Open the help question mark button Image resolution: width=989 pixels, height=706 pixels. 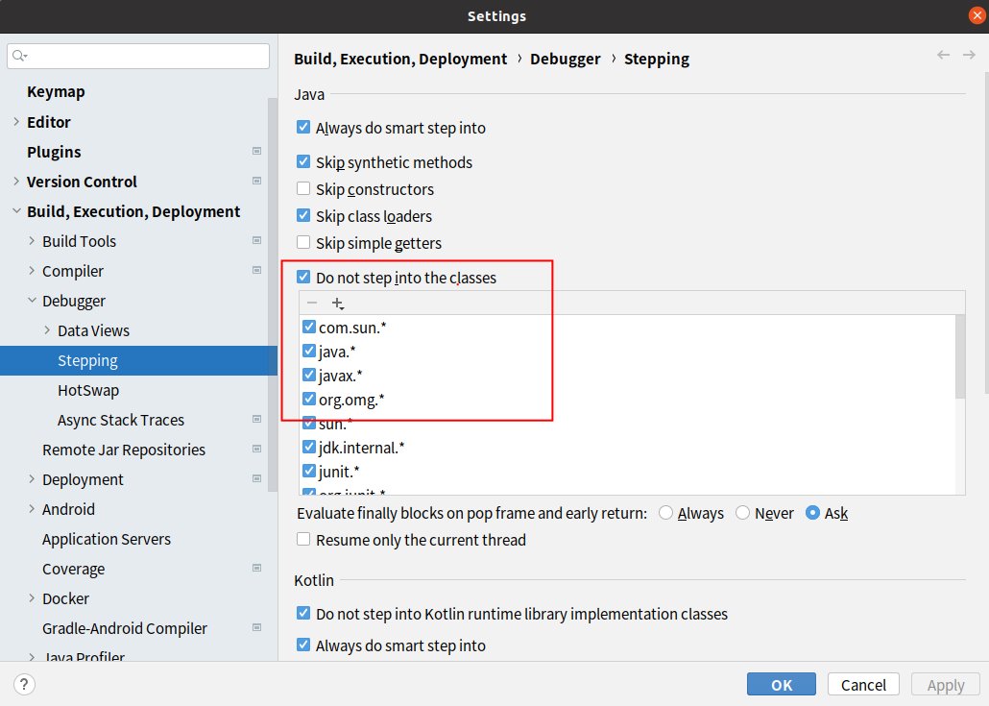tap(24, 684)
